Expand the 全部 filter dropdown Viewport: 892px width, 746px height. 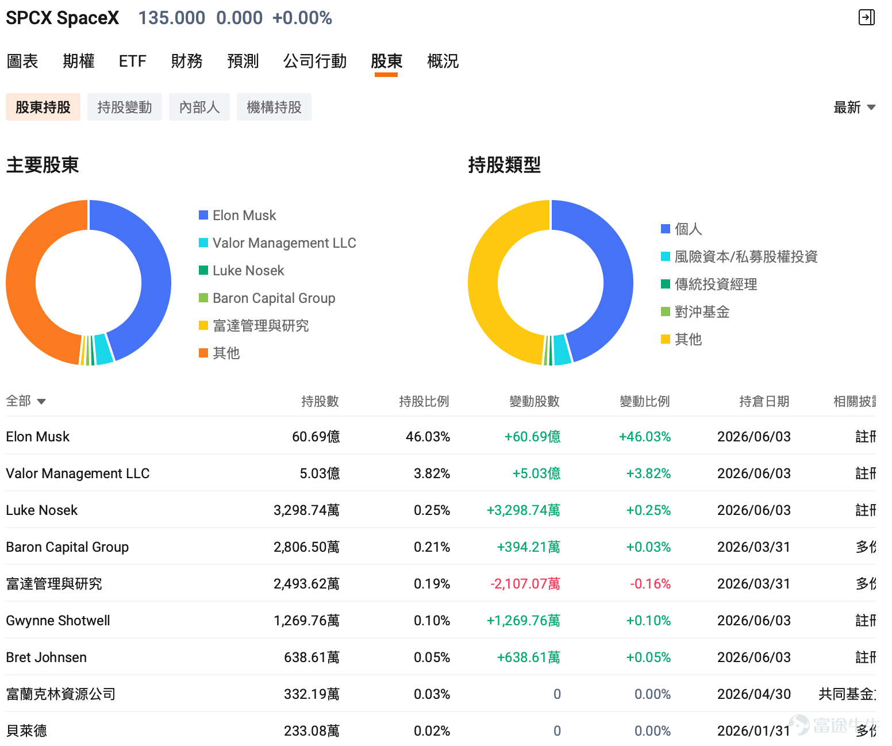tap(26, 401)
